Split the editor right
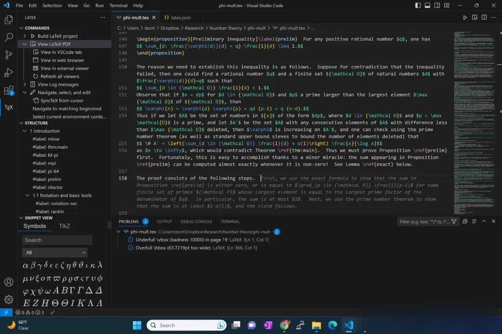 tap(484, 18)
